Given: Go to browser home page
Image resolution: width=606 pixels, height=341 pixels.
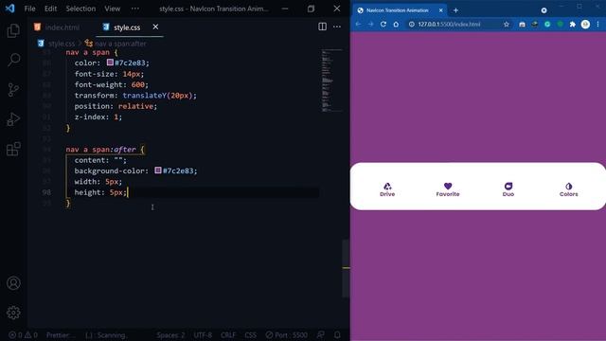Looking at the screenshot, I should pos(396,25).
